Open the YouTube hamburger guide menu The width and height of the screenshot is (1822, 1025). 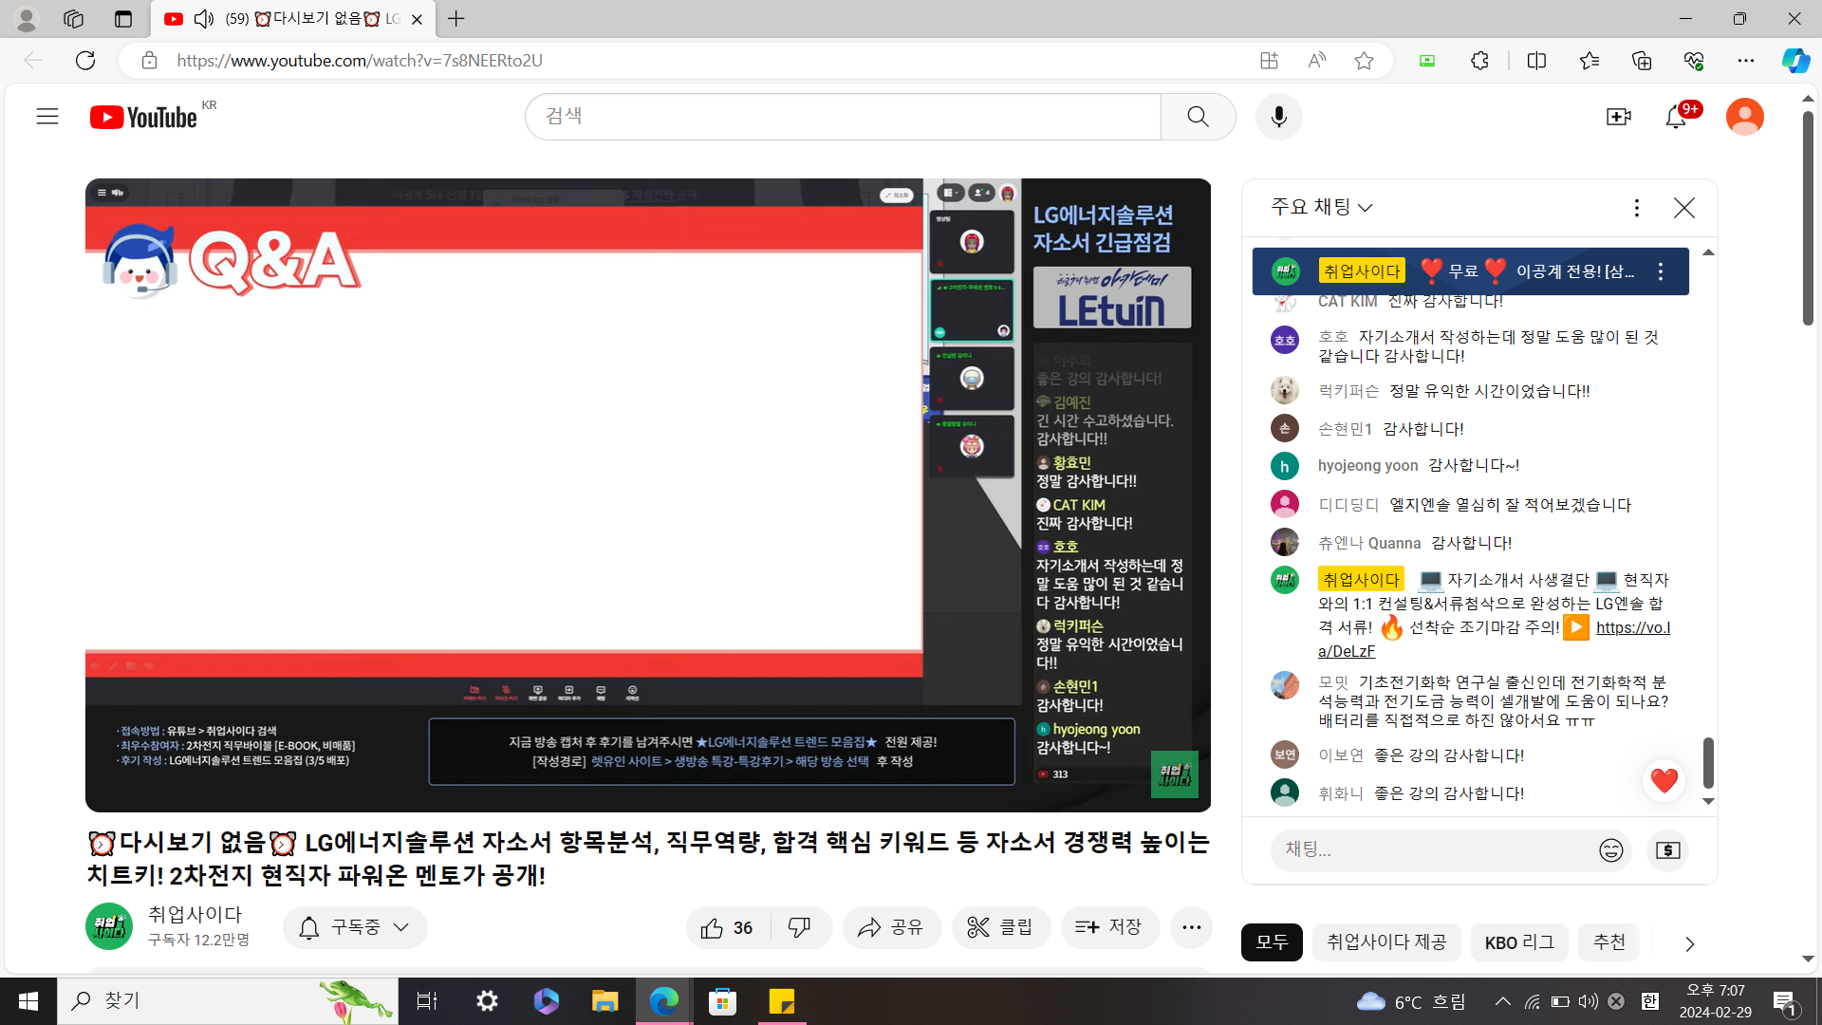point(47,117)
